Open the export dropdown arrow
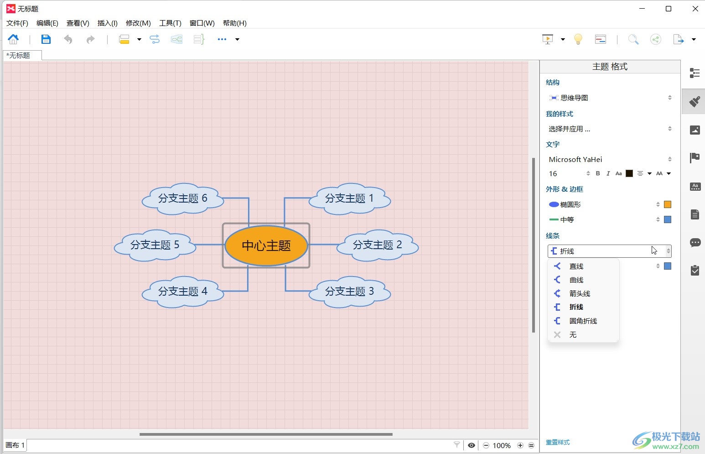The width and height of the screenshot is (705, 454). coord(694,39)
